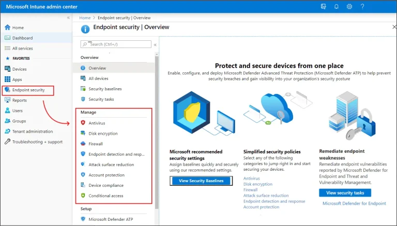Click the Tenant administration icon
The image size is (397, 226).
(8, 132)
